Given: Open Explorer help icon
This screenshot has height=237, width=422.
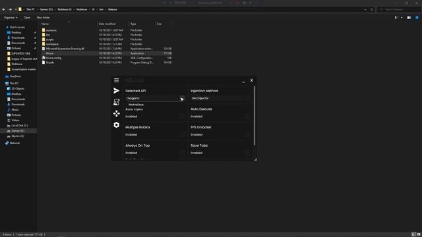Looking at the screenshot, I should point(417,18).
